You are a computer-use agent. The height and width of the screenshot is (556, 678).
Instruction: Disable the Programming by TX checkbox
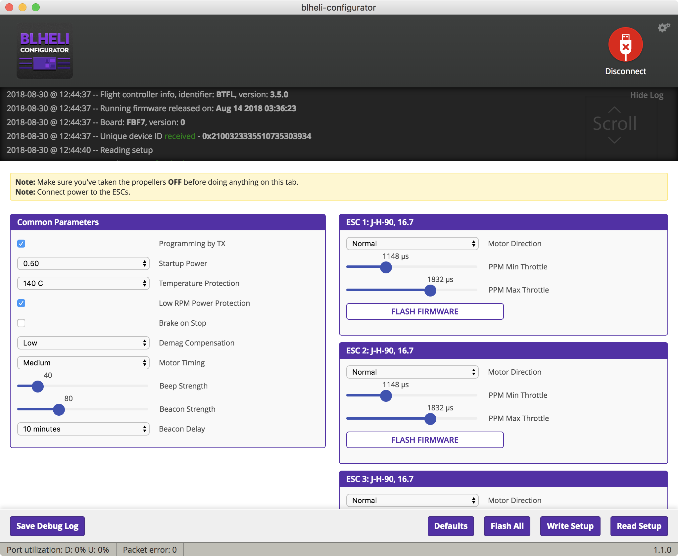(x=21, y=244)
